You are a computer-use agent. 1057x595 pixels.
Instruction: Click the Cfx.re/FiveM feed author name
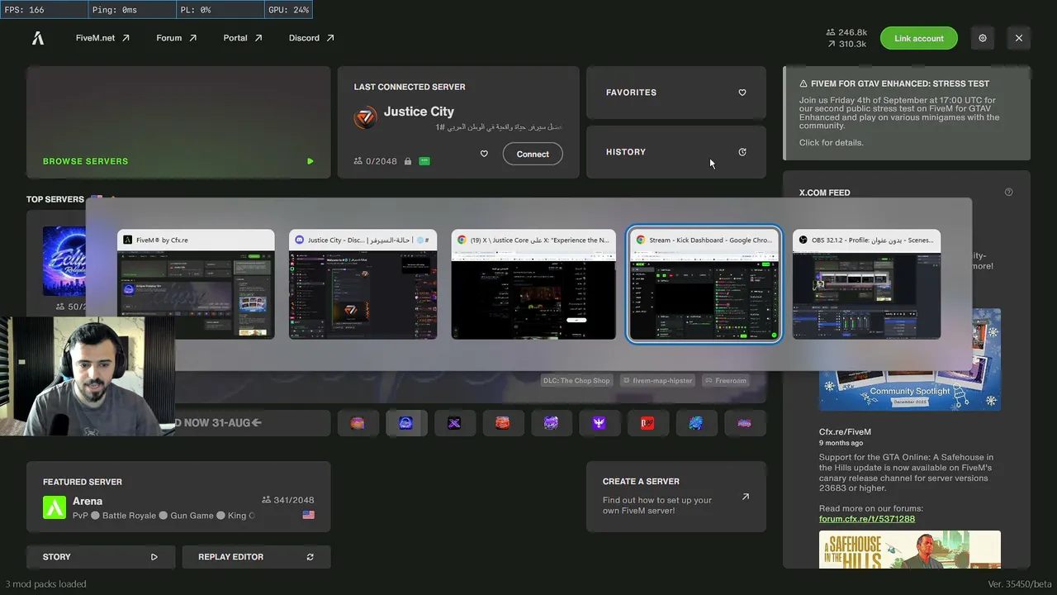(845, 432)
